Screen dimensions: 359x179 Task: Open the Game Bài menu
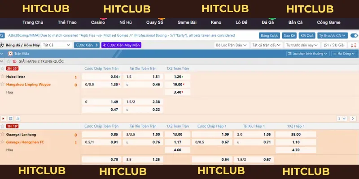click(187, 22)
